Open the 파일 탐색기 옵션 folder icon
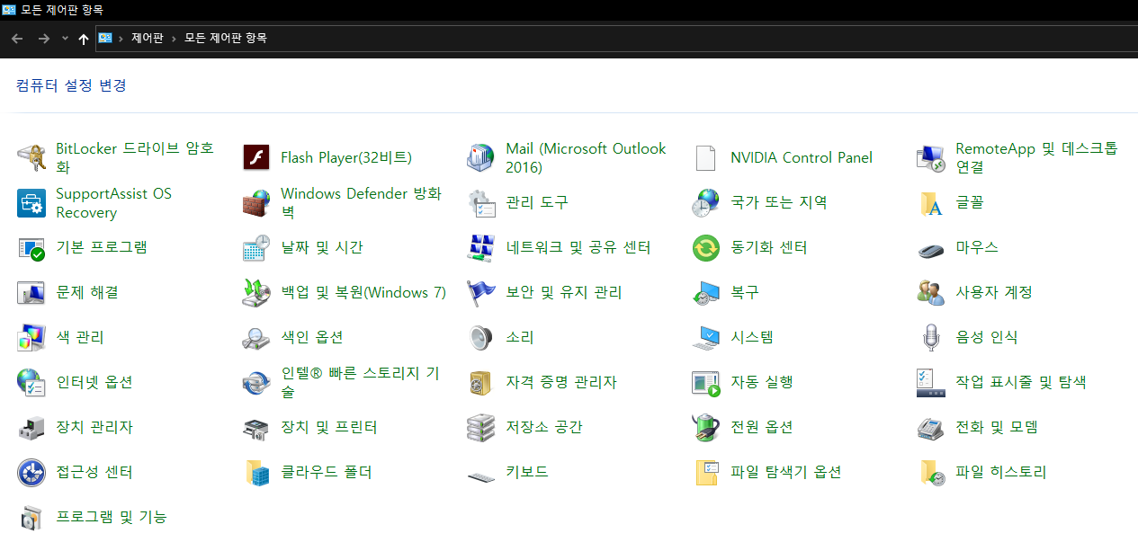 click(x=706, y=473)
